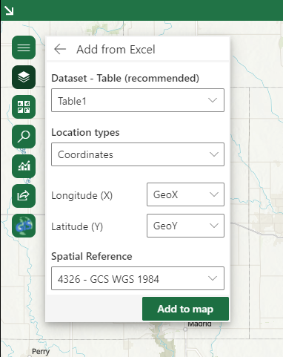283x357 pixels.
Task: Click the collapse arrow in green header
Action: [x=9, y=10]
